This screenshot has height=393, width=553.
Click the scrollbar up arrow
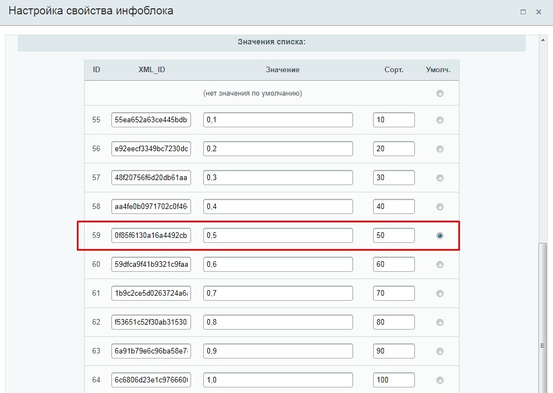pyautogui.click(x=543, y=40)
